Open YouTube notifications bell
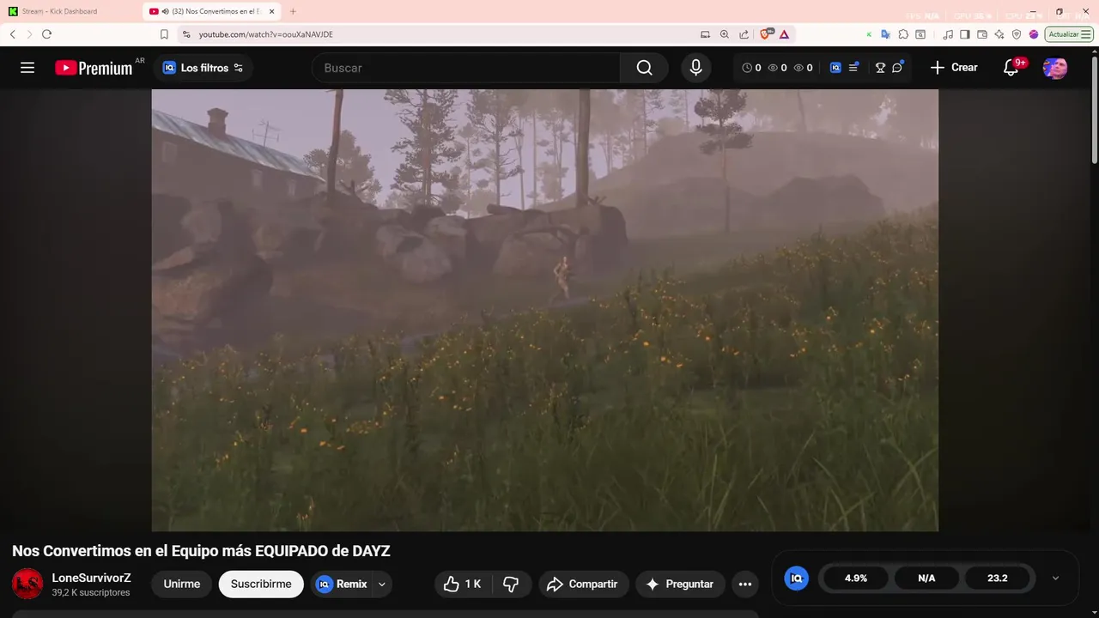Image resolution: width=1099 pixels, height=618 pixels. click(x=1011, y=68)
